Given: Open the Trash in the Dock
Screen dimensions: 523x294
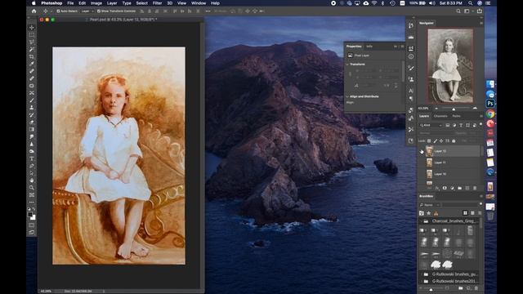Looking at the screenshot, I should 490,216.
